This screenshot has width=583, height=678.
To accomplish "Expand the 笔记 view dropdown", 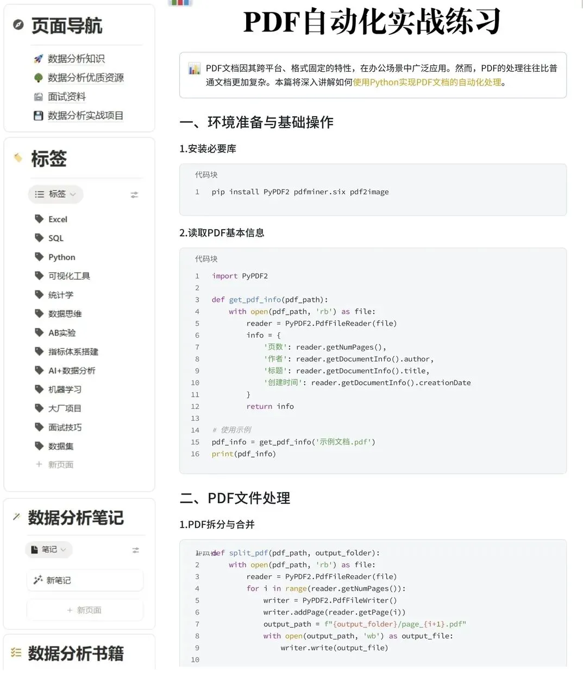I will pyautogui.click(x=49, y=549).
